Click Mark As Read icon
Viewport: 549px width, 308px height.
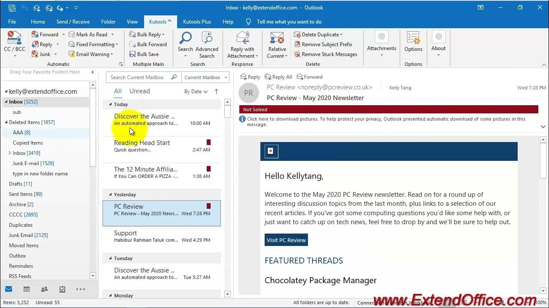point(71,35)
